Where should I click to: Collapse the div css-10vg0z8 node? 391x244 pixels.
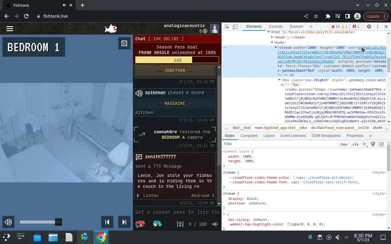click(279, 80)
